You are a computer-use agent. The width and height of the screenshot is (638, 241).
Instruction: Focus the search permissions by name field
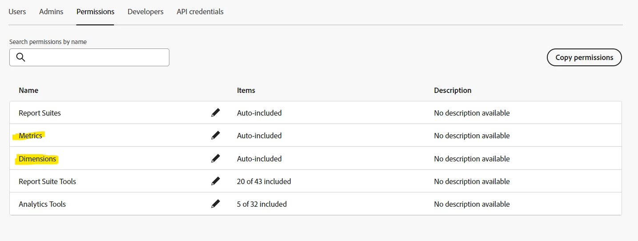tap(96, 57)
